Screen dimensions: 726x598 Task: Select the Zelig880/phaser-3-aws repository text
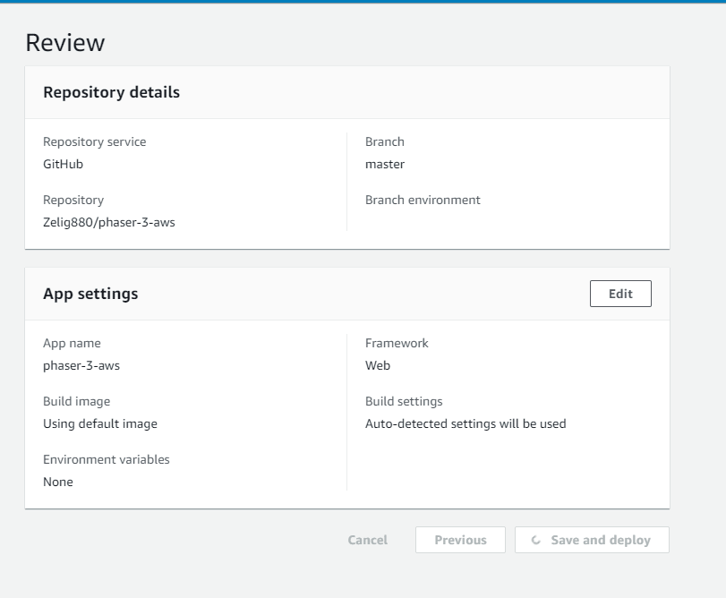tap(109, 222)
